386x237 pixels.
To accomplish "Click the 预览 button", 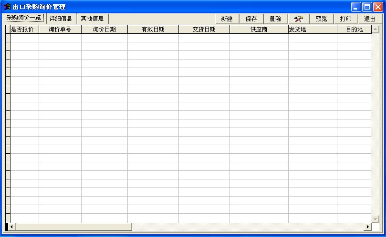I will point(322,19).
